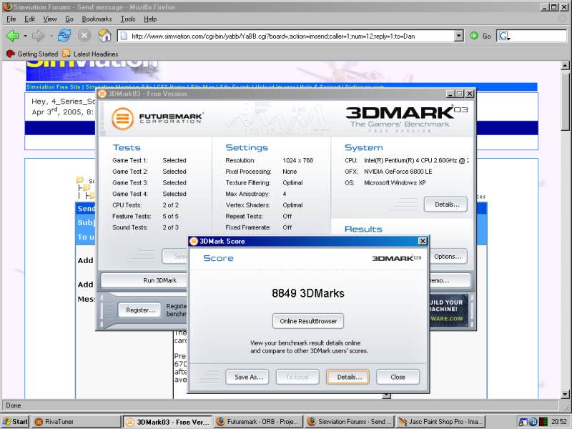Image resolution: width=572 pixels, height=429 pixels.
Task: Click the Firefox Back arrow button
Action: point(12,36)
